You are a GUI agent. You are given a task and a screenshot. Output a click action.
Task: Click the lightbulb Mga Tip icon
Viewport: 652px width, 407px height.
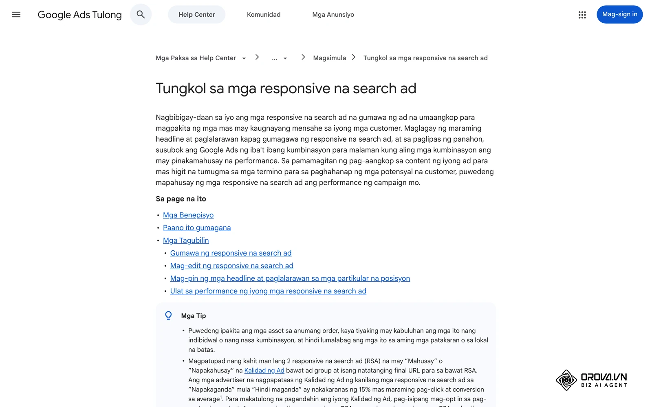[168, 316]
